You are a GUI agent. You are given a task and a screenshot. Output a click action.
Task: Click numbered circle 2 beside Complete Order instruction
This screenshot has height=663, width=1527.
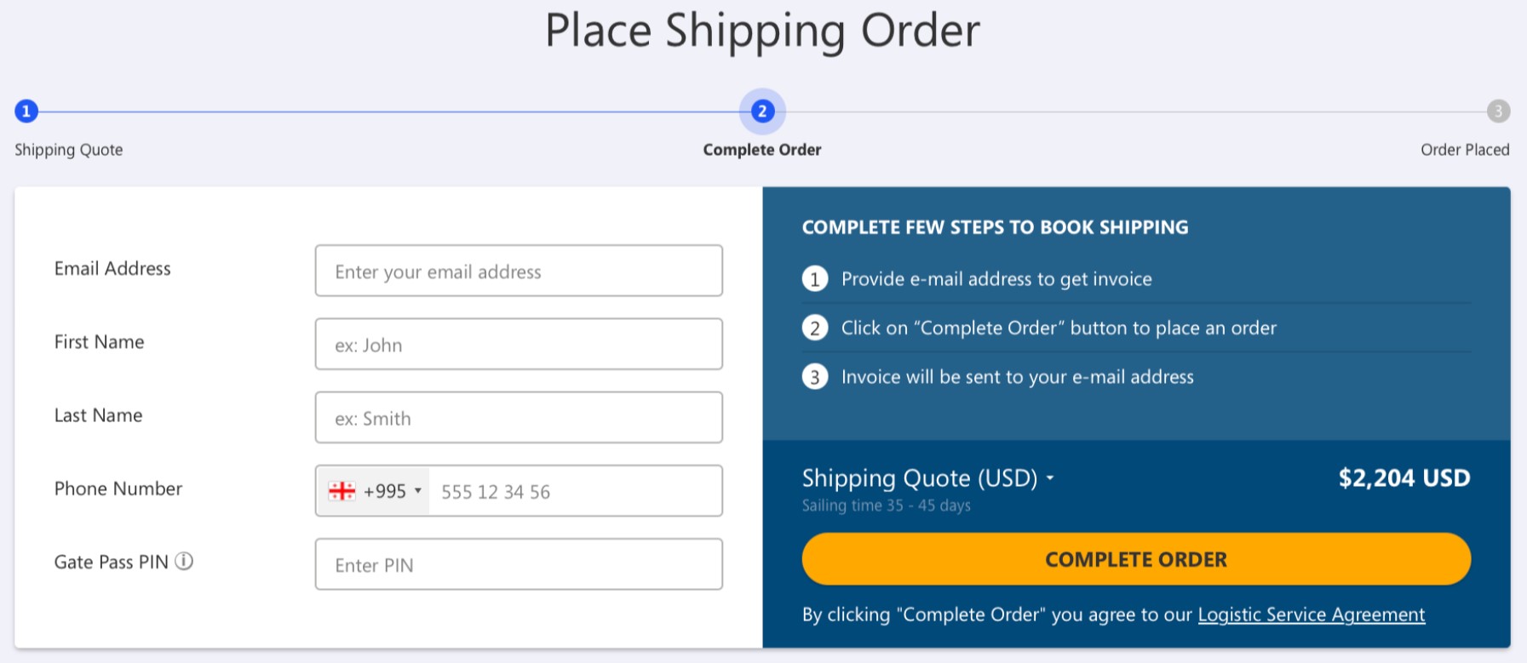tap(815, 328)
